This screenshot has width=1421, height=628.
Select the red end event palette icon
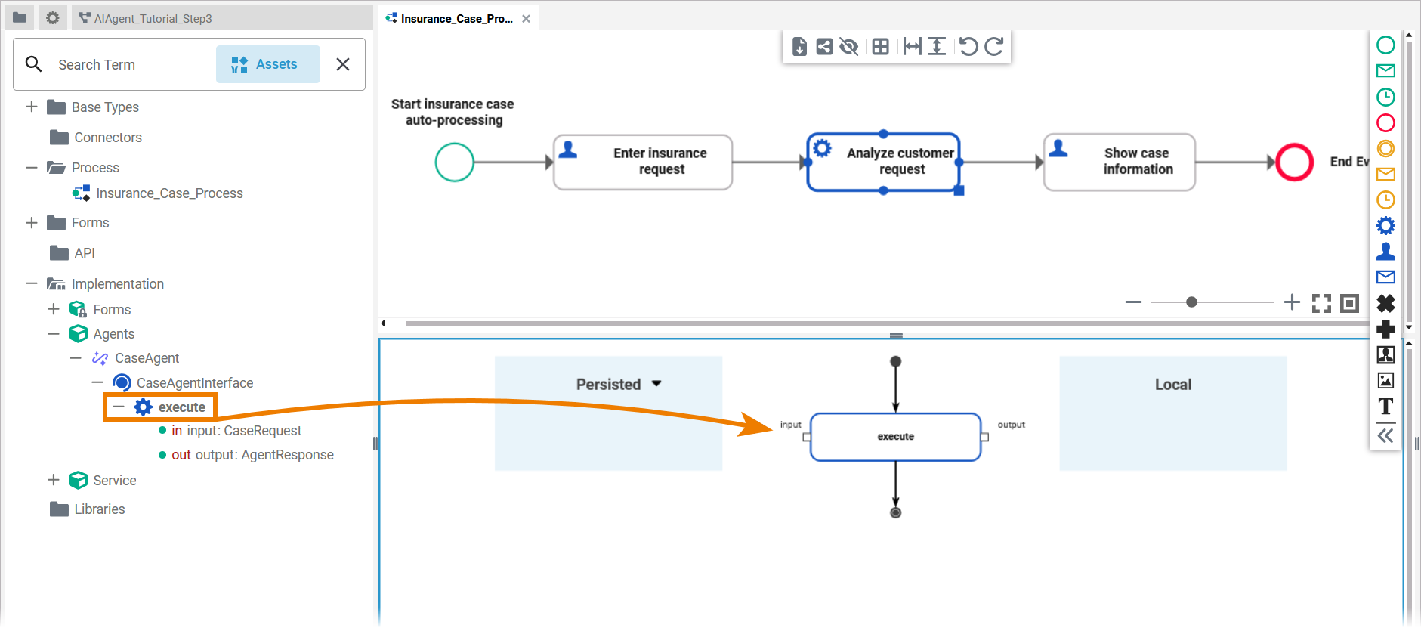1385,122
